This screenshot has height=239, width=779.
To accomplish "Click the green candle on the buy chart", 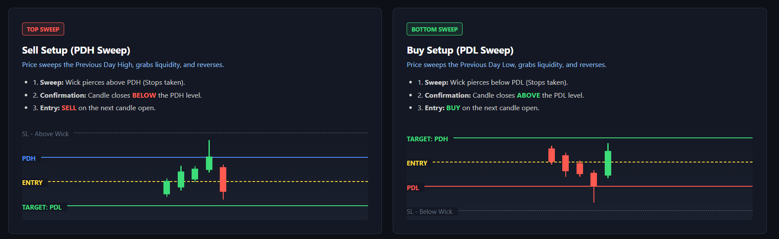I will (x=608, y=163).
